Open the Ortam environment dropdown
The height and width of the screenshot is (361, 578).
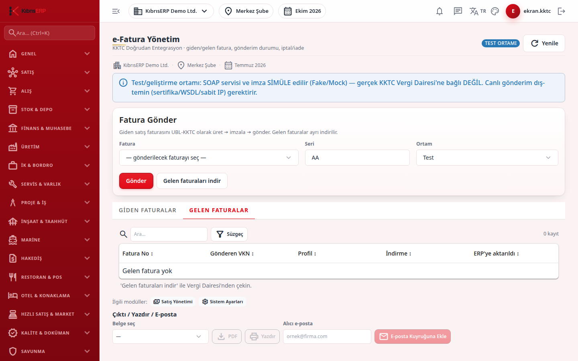(487, 158)
